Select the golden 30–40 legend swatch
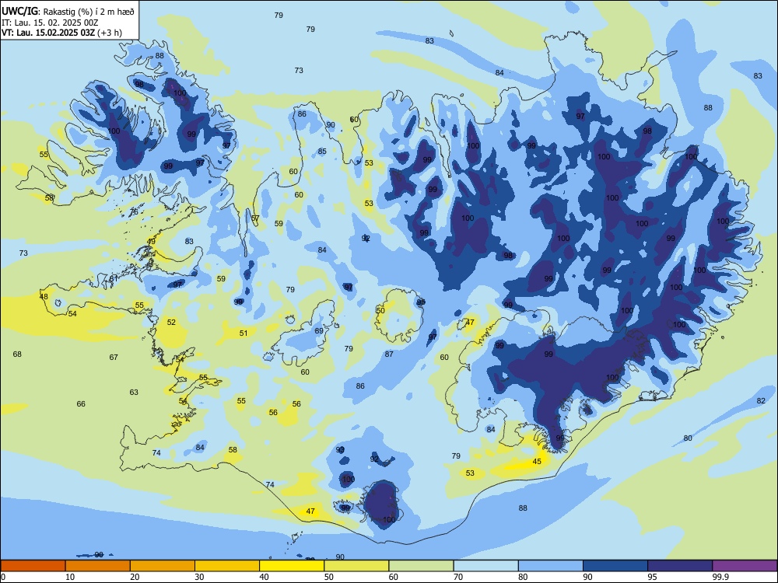Image resolution: width=778 pixels, height=583 pixels. pyautogui.click(x=227, y=566)
